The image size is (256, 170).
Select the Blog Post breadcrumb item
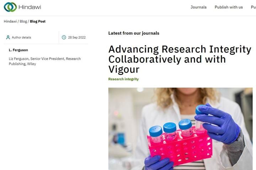click(38, 21)
